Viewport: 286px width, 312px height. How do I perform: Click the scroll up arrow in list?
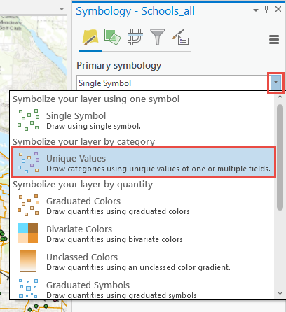pos(280,97)
